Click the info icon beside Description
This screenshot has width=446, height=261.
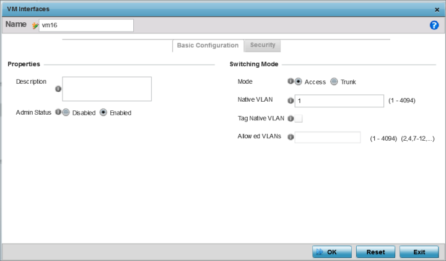(58, 89)
